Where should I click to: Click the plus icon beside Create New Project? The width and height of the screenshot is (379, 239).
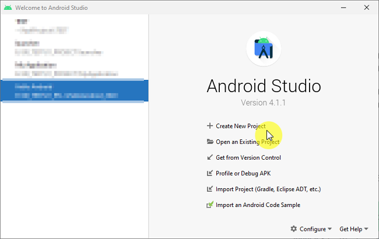[210, 126]
